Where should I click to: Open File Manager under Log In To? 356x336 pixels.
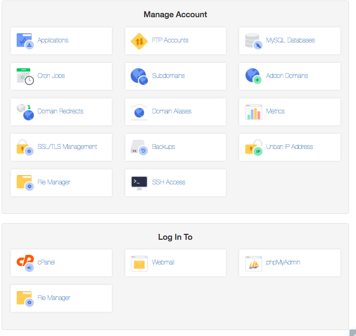54,298
